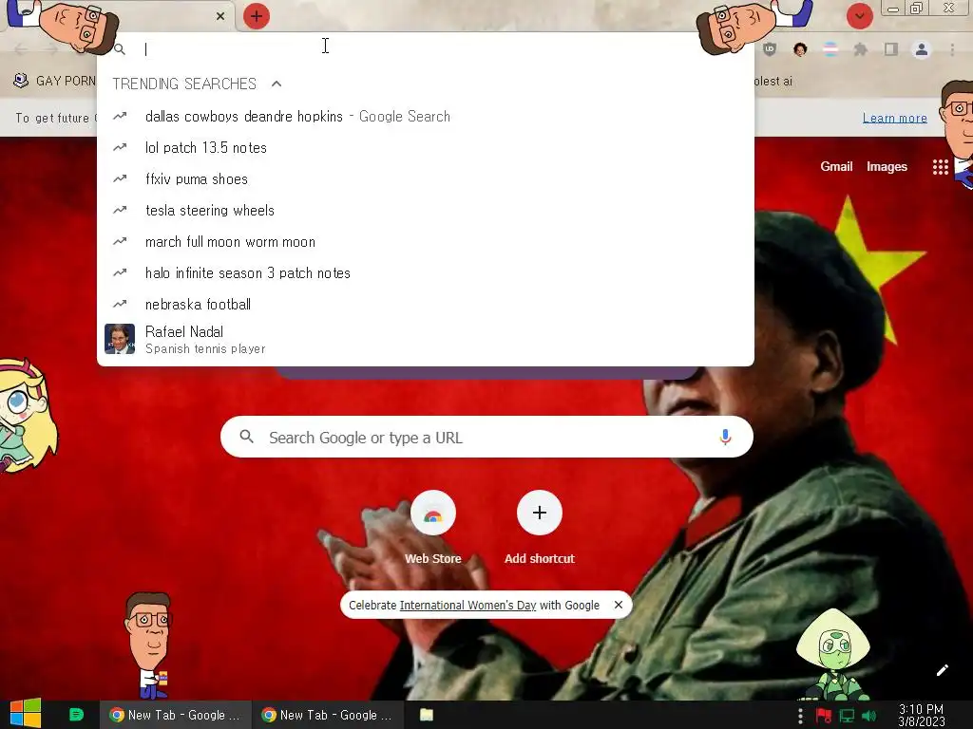This screenshot has width=973, height=729.
Task: Open Google apps grid
Action: click(940, 167)
